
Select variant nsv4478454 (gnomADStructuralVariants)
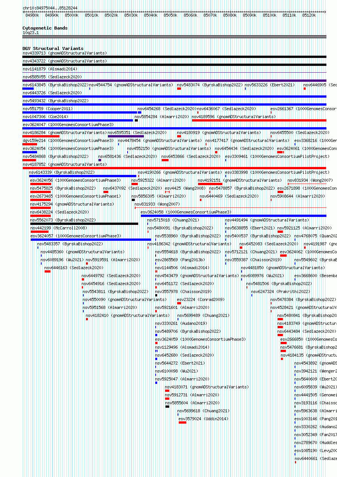(x=160, y=140)
